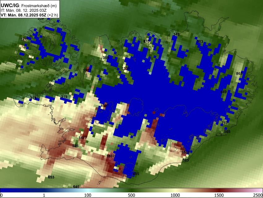Click the 875 value on the map
This screenshot has width=263, height=198.
pos(146,41)
